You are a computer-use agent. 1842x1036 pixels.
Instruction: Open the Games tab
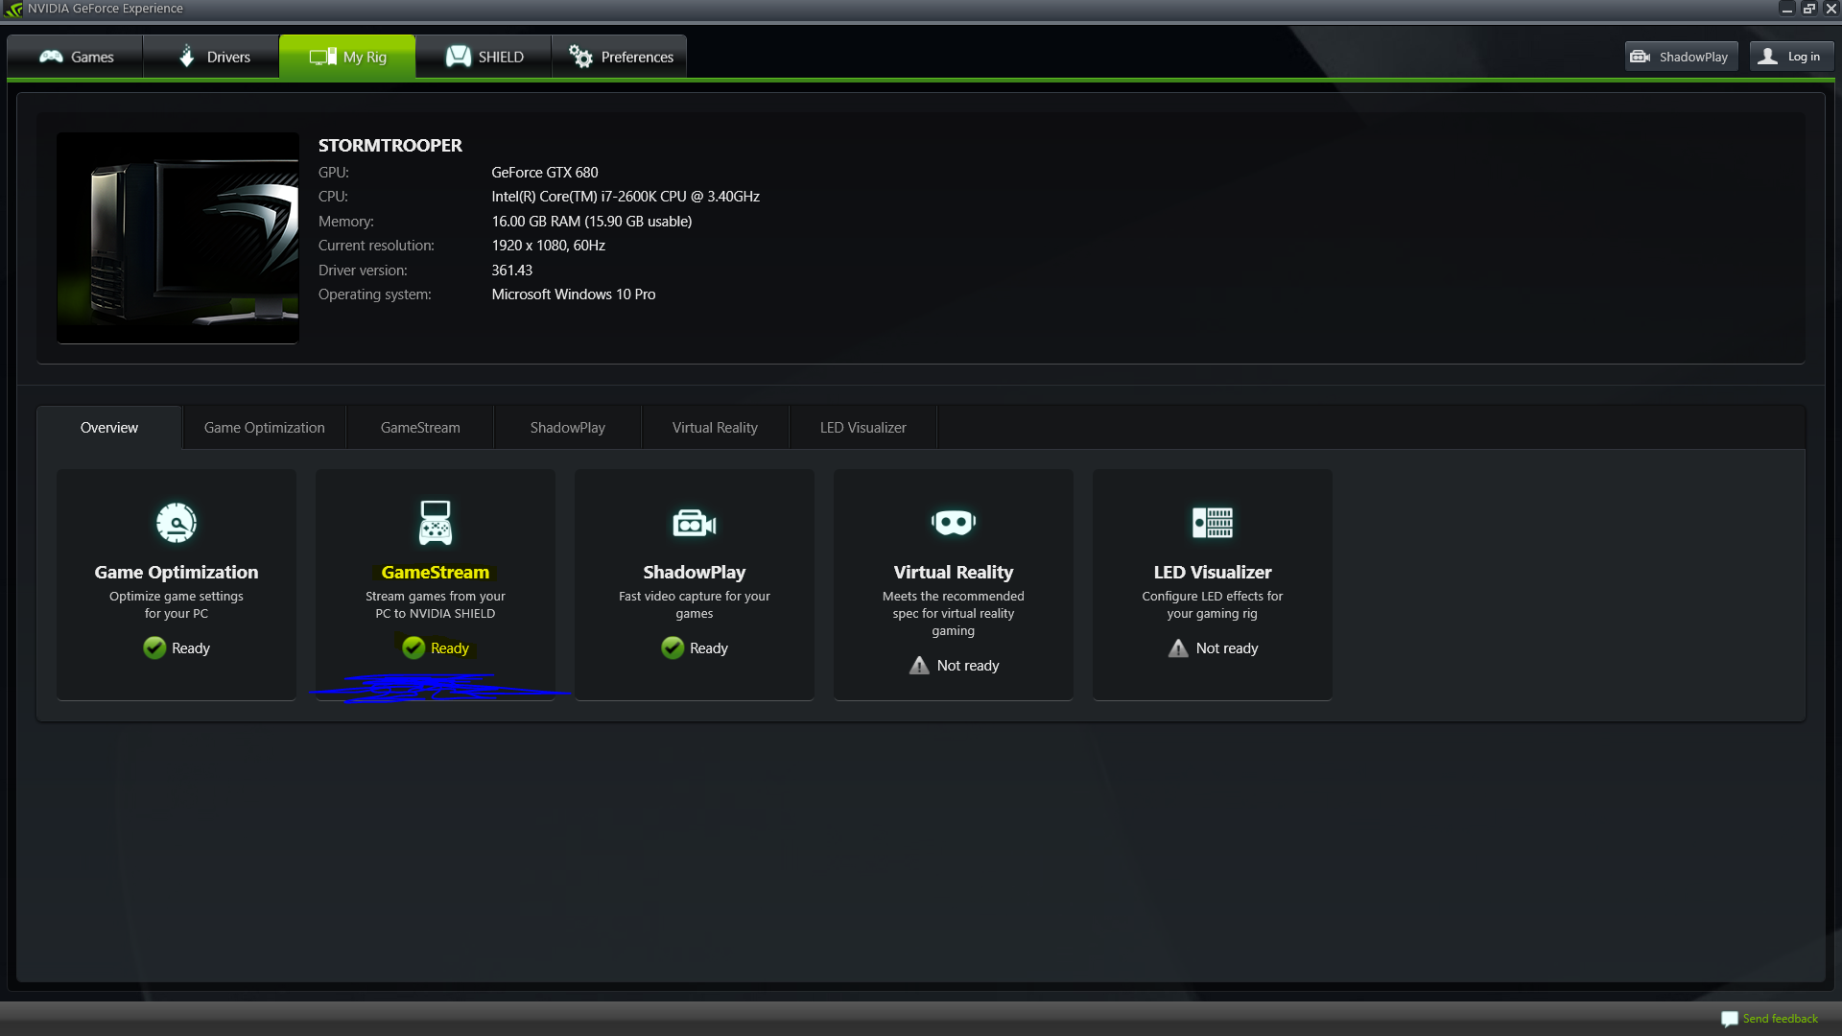tap(76, 57)
